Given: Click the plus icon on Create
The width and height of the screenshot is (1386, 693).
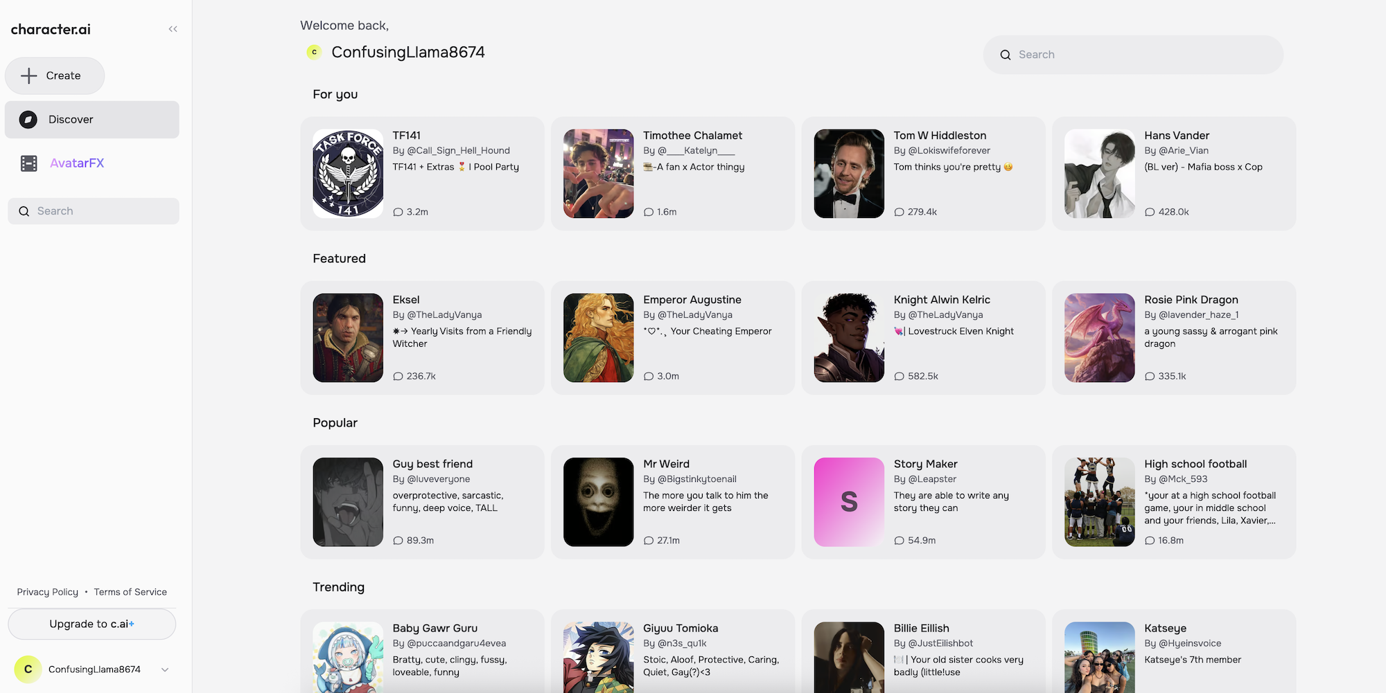Looking at the screenshot, I should 29,75.
